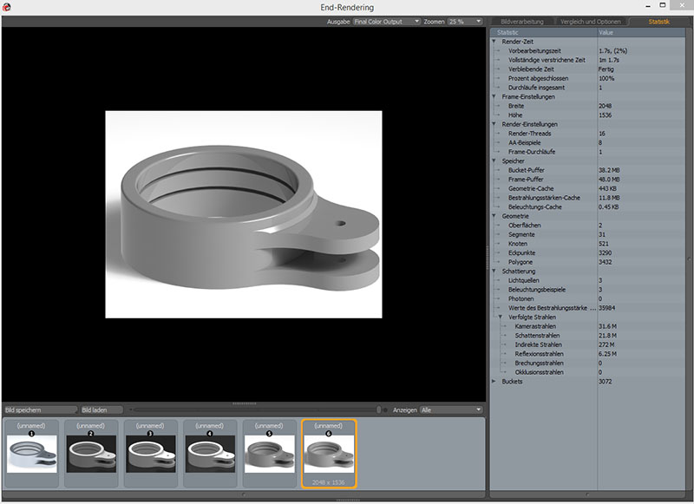Select the Beleuchtungs-Cache row
This screenshot has height=504, width=694.
pyautogui.click(x=588, y=206)
